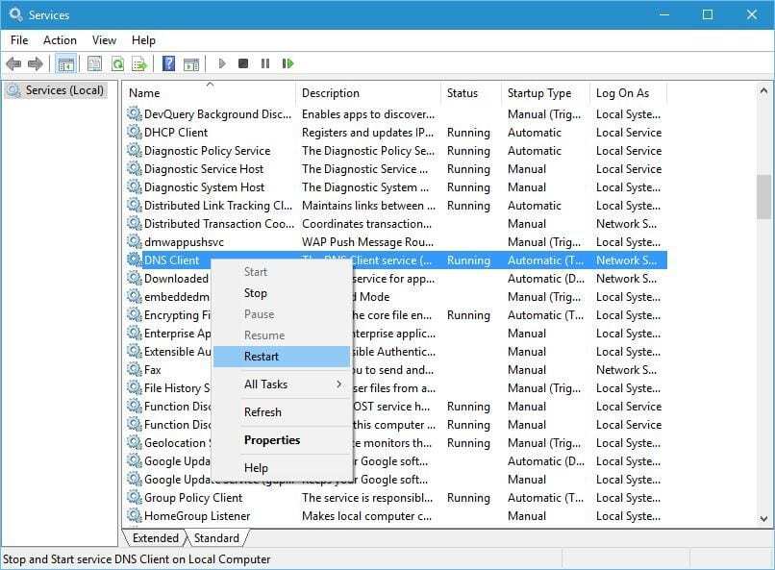775x570 pixels.
Task: Sort by the Log On As column header
Action: coord(628,93)
